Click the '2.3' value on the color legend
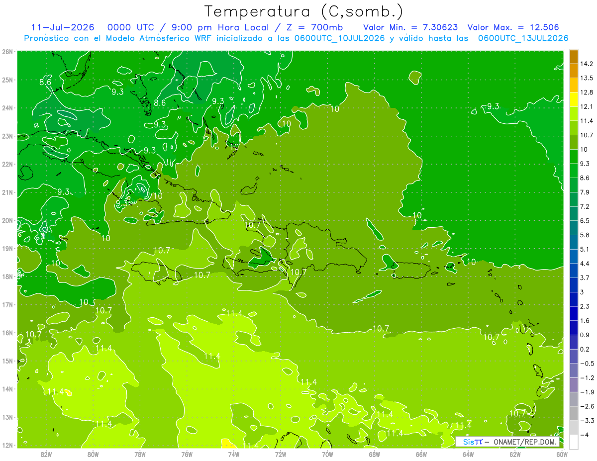Image resolution: width=597 pixels, height=461 pixels. pos(585,306)
